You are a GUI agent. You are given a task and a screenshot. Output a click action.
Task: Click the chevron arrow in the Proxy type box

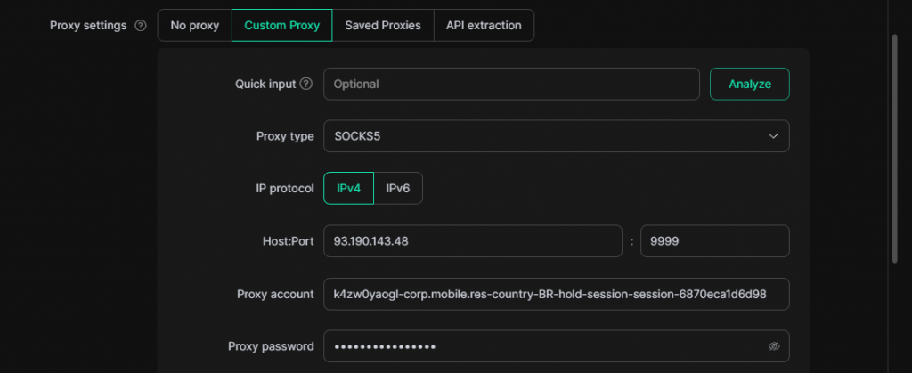pos(772,136)
